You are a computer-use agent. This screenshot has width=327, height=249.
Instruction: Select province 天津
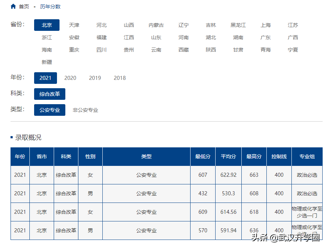click(74, 25)
